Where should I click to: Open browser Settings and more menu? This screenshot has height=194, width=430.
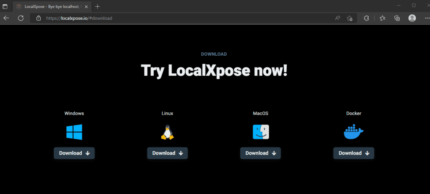pos(427,18)
